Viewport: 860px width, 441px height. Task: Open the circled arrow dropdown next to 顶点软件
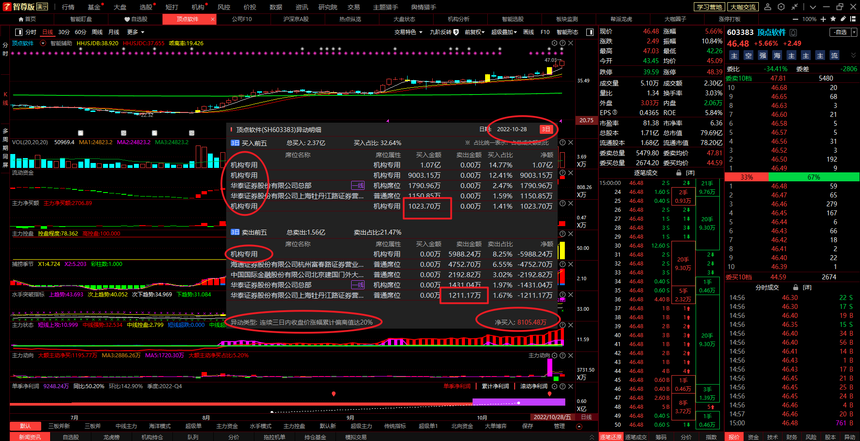43,43
